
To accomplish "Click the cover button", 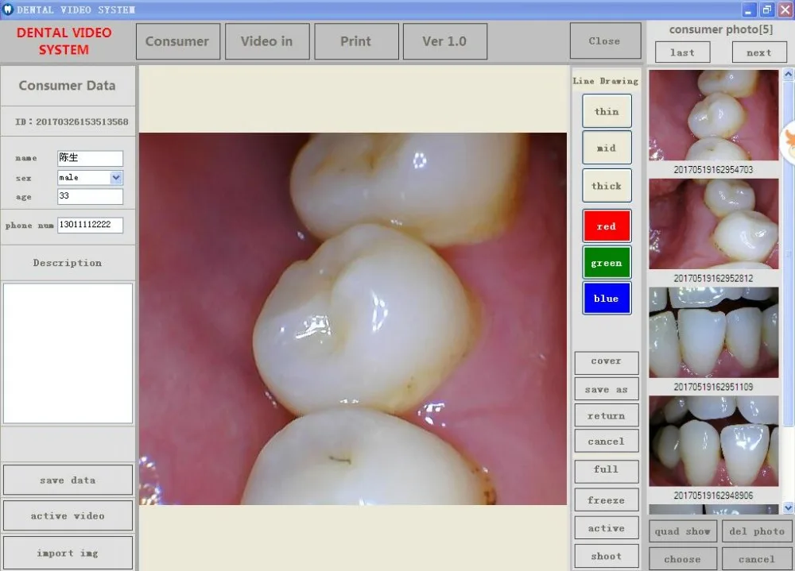I will pos(607,362).
